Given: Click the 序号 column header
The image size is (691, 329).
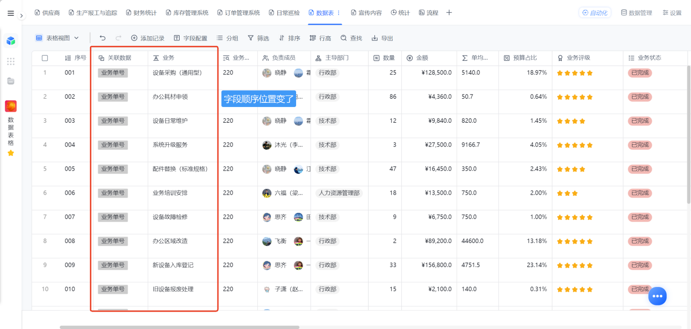Looking at the screenshot, I should coord(75,58).
